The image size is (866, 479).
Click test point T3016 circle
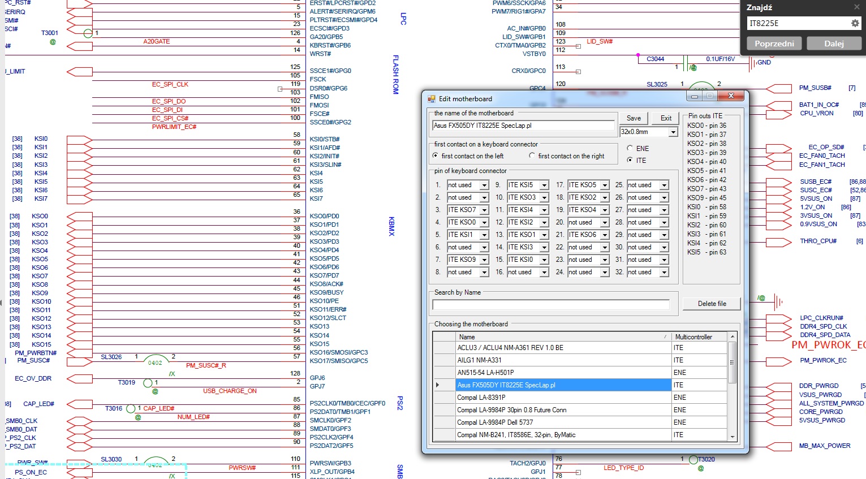coord(131,408)
